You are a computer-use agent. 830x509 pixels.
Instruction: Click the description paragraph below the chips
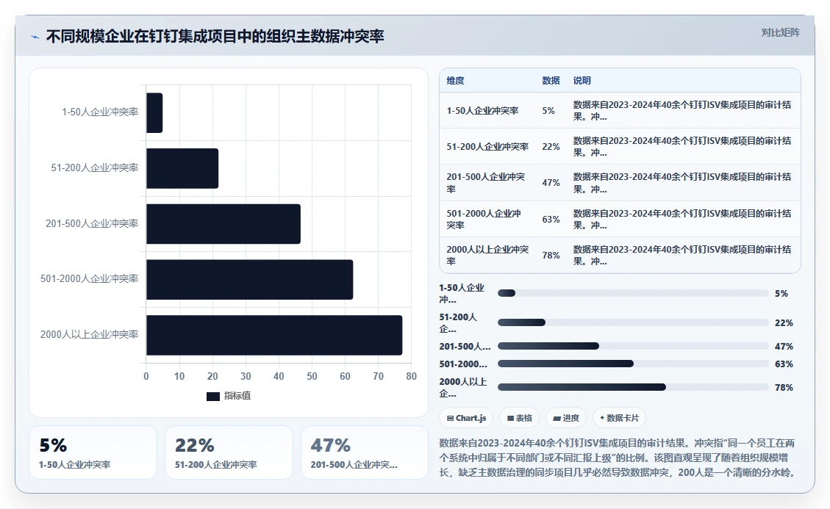click(618, 458)
